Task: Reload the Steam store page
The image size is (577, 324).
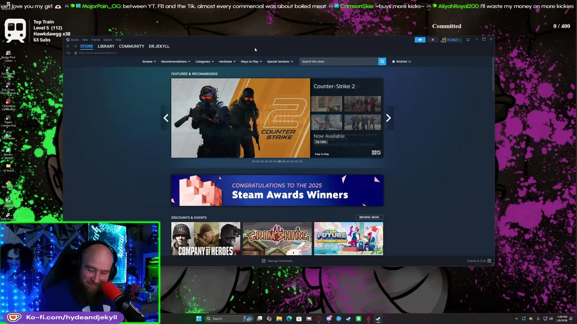Action: [x=69, y=53]
